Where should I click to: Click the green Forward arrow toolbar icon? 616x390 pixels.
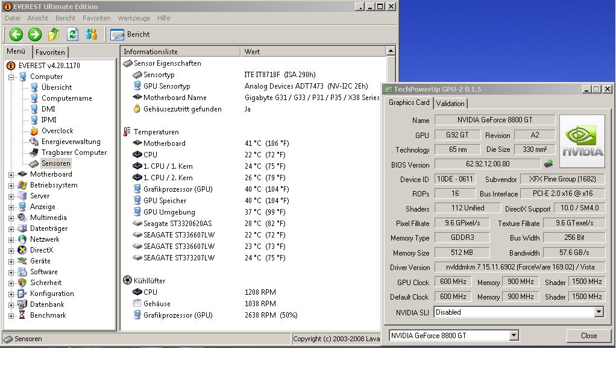pyautogui.click(x=35, y=34)
